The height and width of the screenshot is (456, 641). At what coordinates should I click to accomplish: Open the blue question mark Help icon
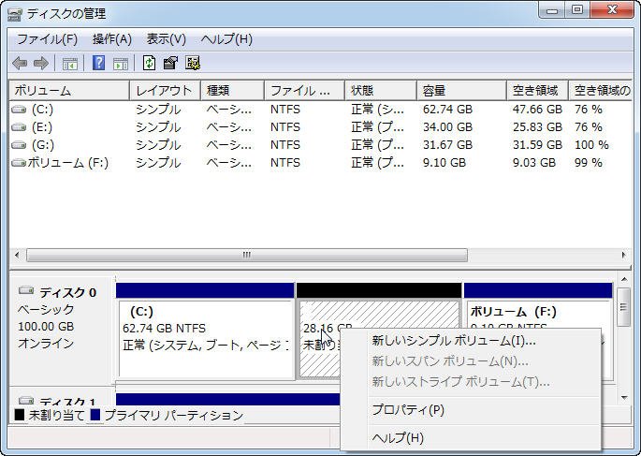[x=98, y=63]
